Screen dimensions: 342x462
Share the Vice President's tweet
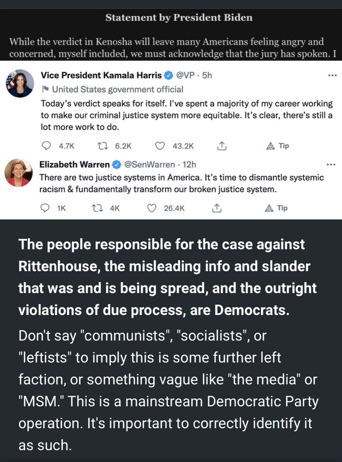(x=222, y=146)
